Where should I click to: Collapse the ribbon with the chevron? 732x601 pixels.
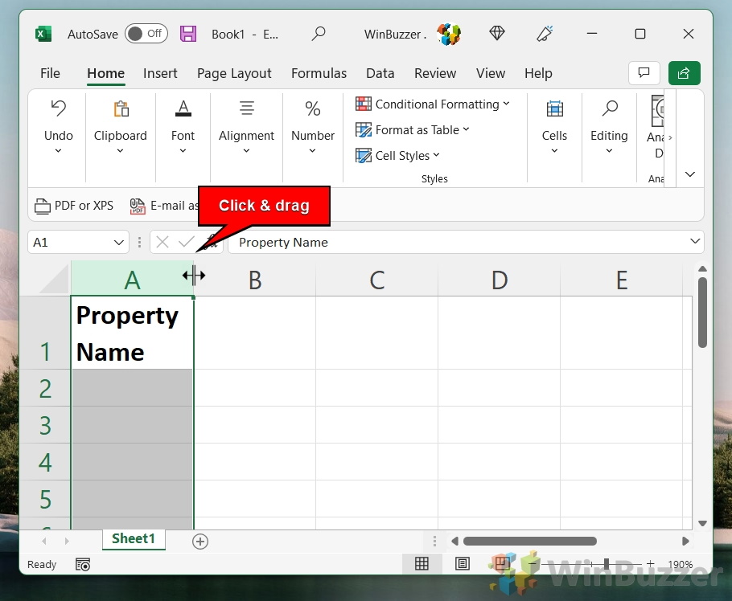tap(689, 174)
